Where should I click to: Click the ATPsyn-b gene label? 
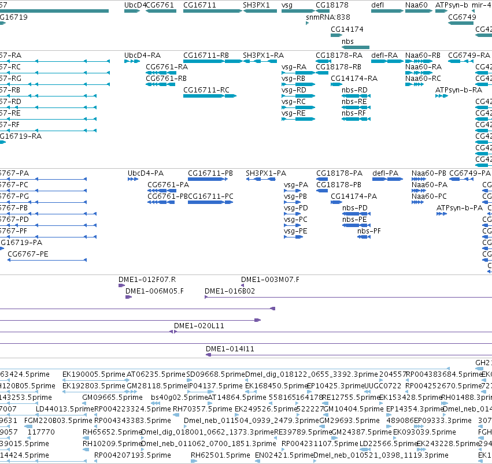[x=452, y=5]
